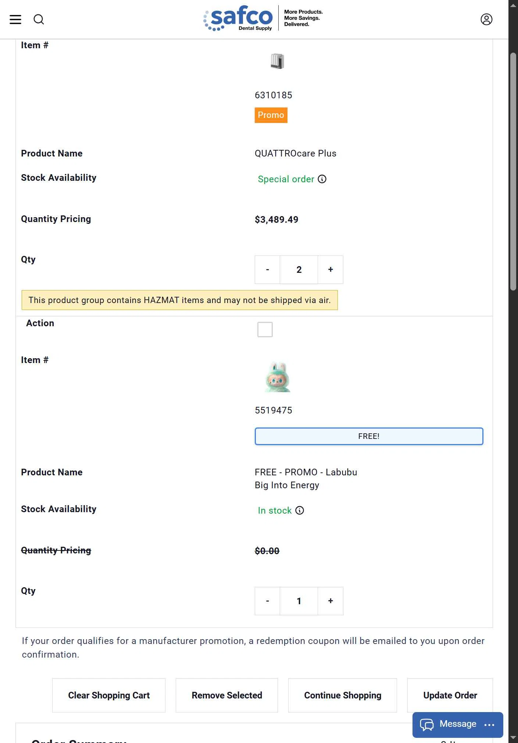Go to Safco Dental Supply homepage logo
Image resolution: width=518 pixels, height=743 pixels.
coord(264,18)
